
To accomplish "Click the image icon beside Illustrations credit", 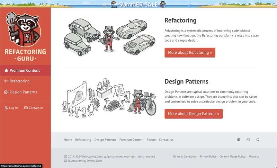I will [65, 161].
